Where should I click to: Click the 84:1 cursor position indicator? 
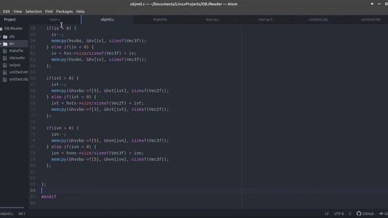[x=22, y=214]
